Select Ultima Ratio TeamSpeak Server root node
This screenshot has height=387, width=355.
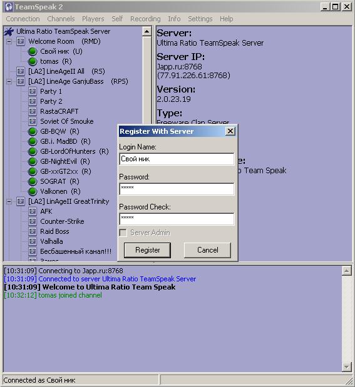coord(63,32)
